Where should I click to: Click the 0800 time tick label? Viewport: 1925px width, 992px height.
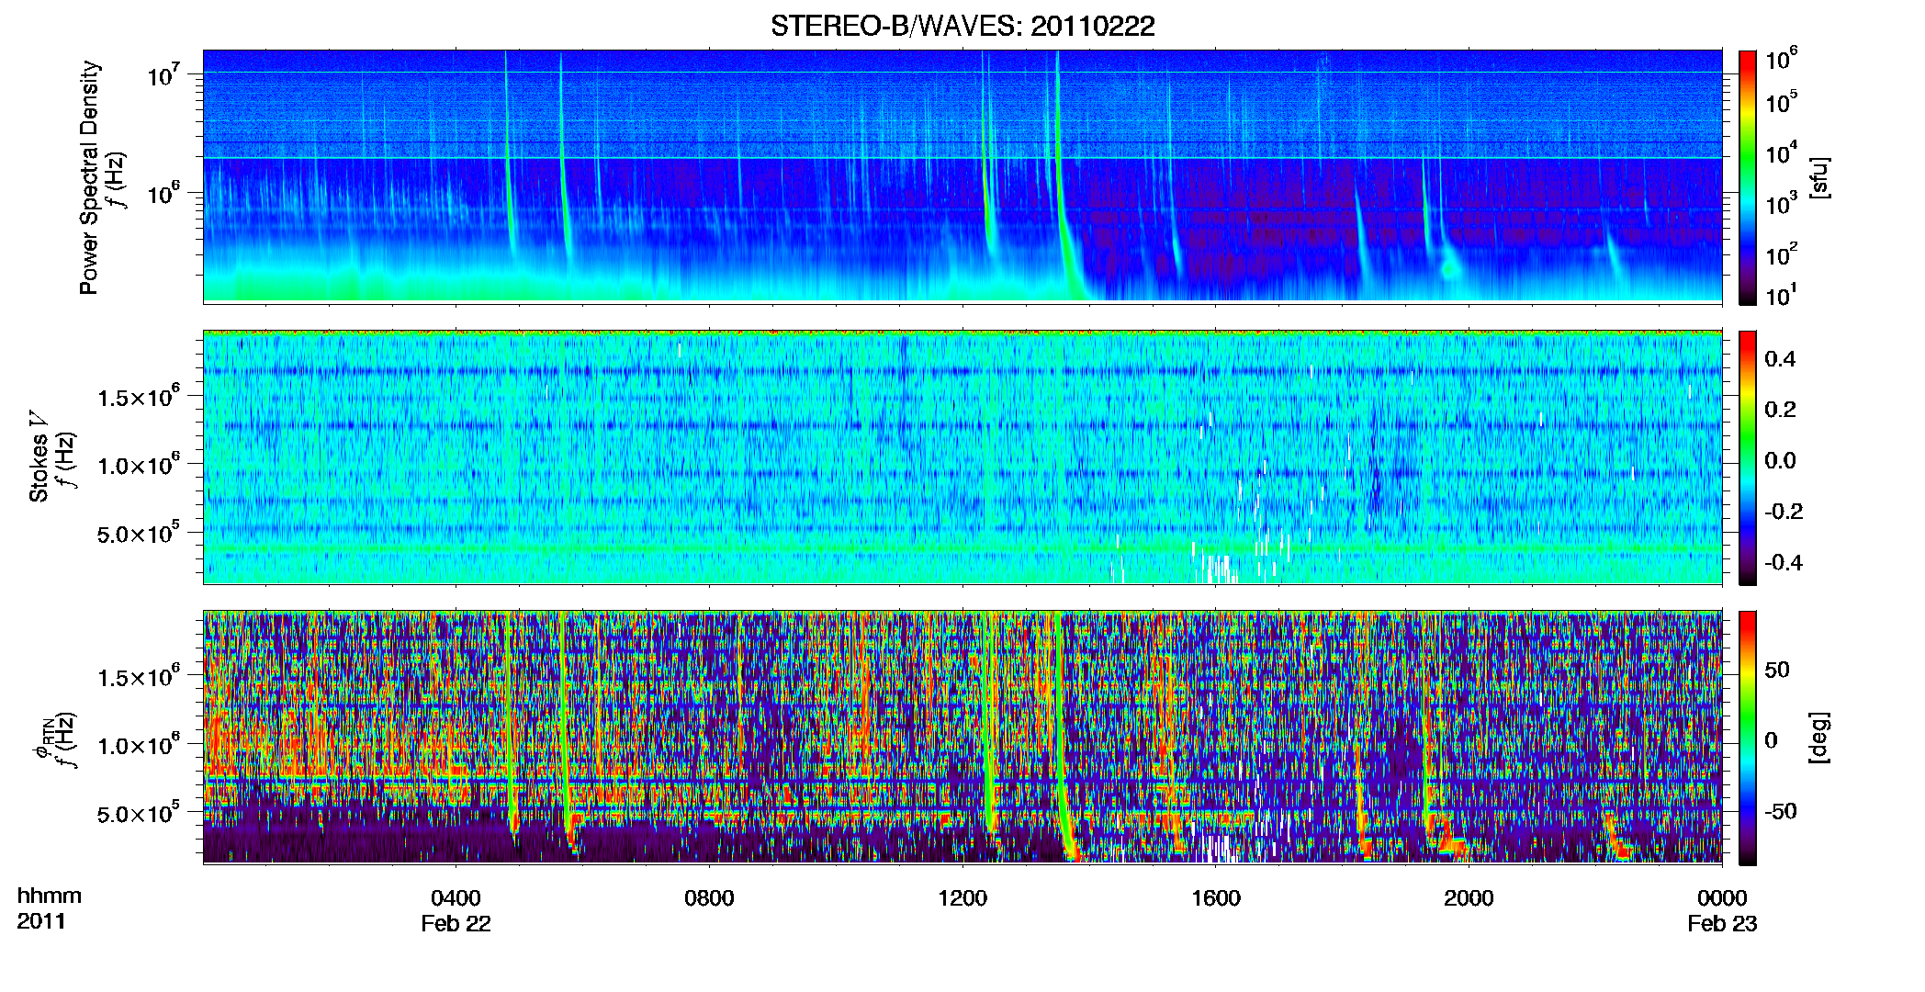(x=709, y=897)
